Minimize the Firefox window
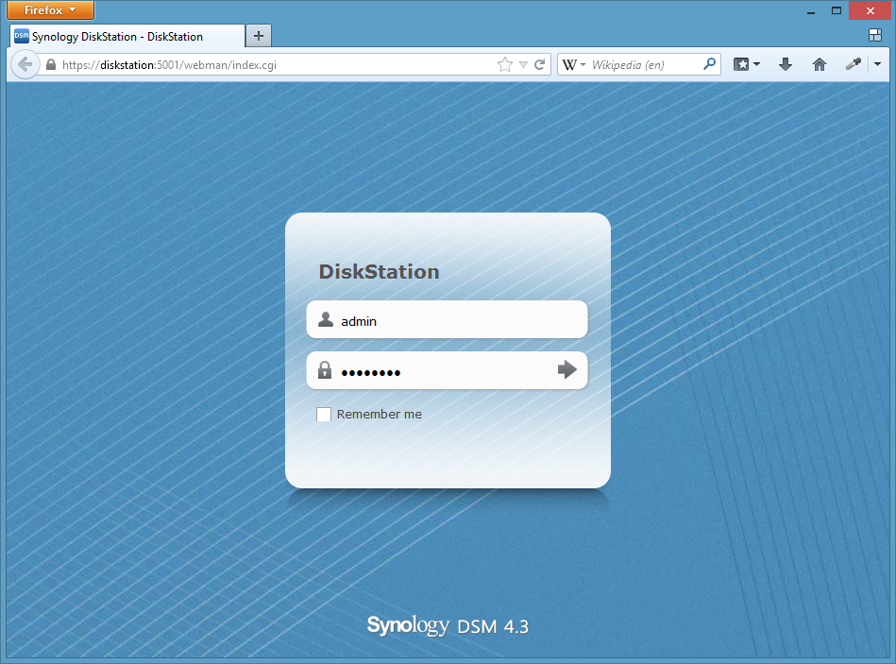The width and height of the screenshot is (896, 664). coord(810,10)
